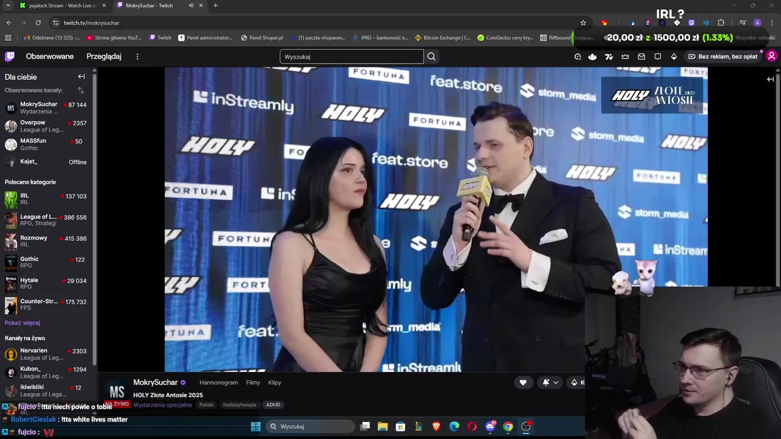Image resolution: width=781 pixels, height=439 pixels.
Task: Click the ADHD tag
Action: [273, 405]
